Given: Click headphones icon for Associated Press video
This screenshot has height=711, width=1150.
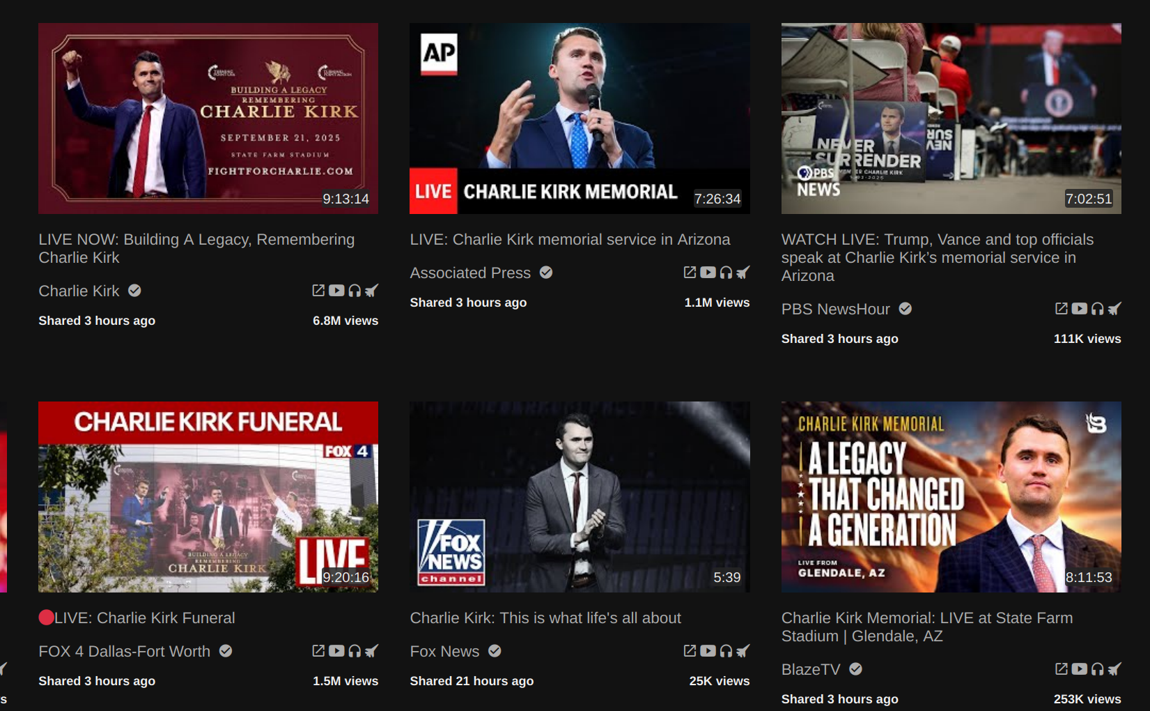Looking at the screenshot, I should pos(726,273).
